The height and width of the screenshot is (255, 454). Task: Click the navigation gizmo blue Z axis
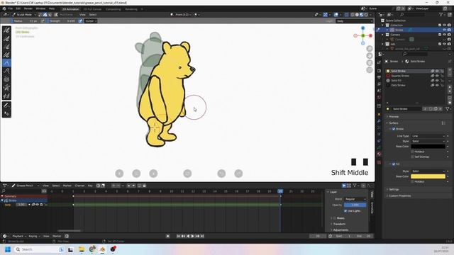(x=362, y=28)
